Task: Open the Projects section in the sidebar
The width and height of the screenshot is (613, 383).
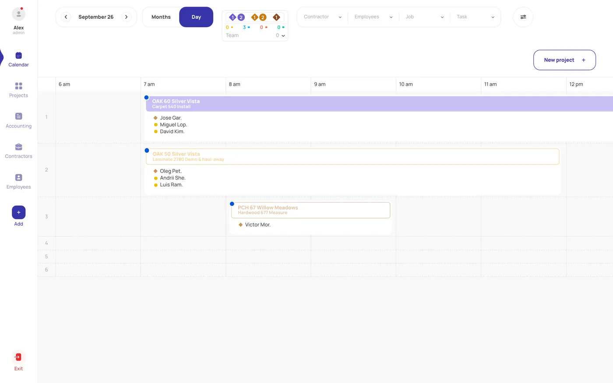Action: pyautogui.click(x=18, y=90)
